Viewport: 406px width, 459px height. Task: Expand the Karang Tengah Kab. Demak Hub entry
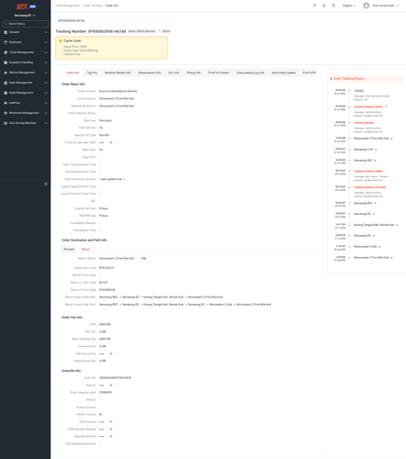tap(376, 225)
